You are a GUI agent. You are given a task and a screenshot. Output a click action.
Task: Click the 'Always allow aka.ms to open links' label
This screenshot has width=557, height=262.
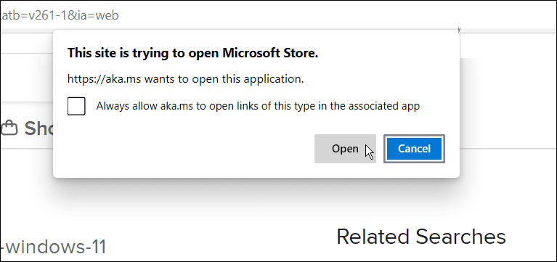[258, 106]
